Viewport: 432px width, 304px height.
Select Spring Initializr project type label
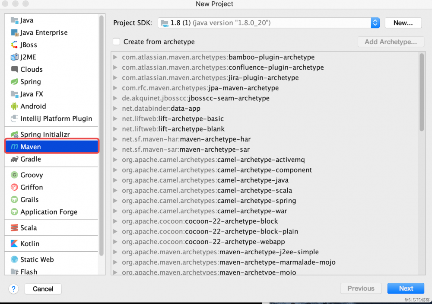45,134
